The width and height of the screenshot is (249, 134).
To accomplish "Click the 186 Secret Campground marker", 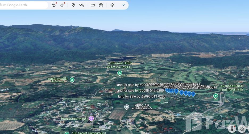I will 67,133.
